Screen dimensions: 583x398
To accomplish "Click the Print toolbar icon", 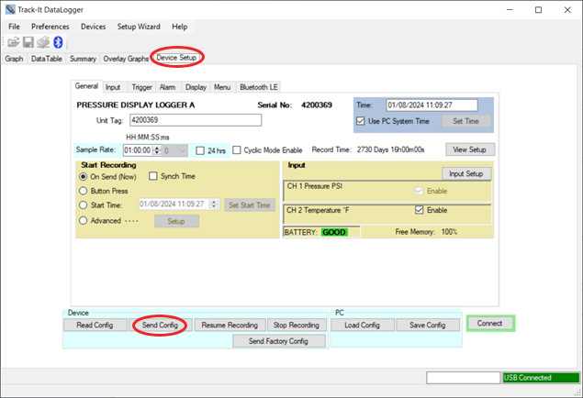I will 42,42.
